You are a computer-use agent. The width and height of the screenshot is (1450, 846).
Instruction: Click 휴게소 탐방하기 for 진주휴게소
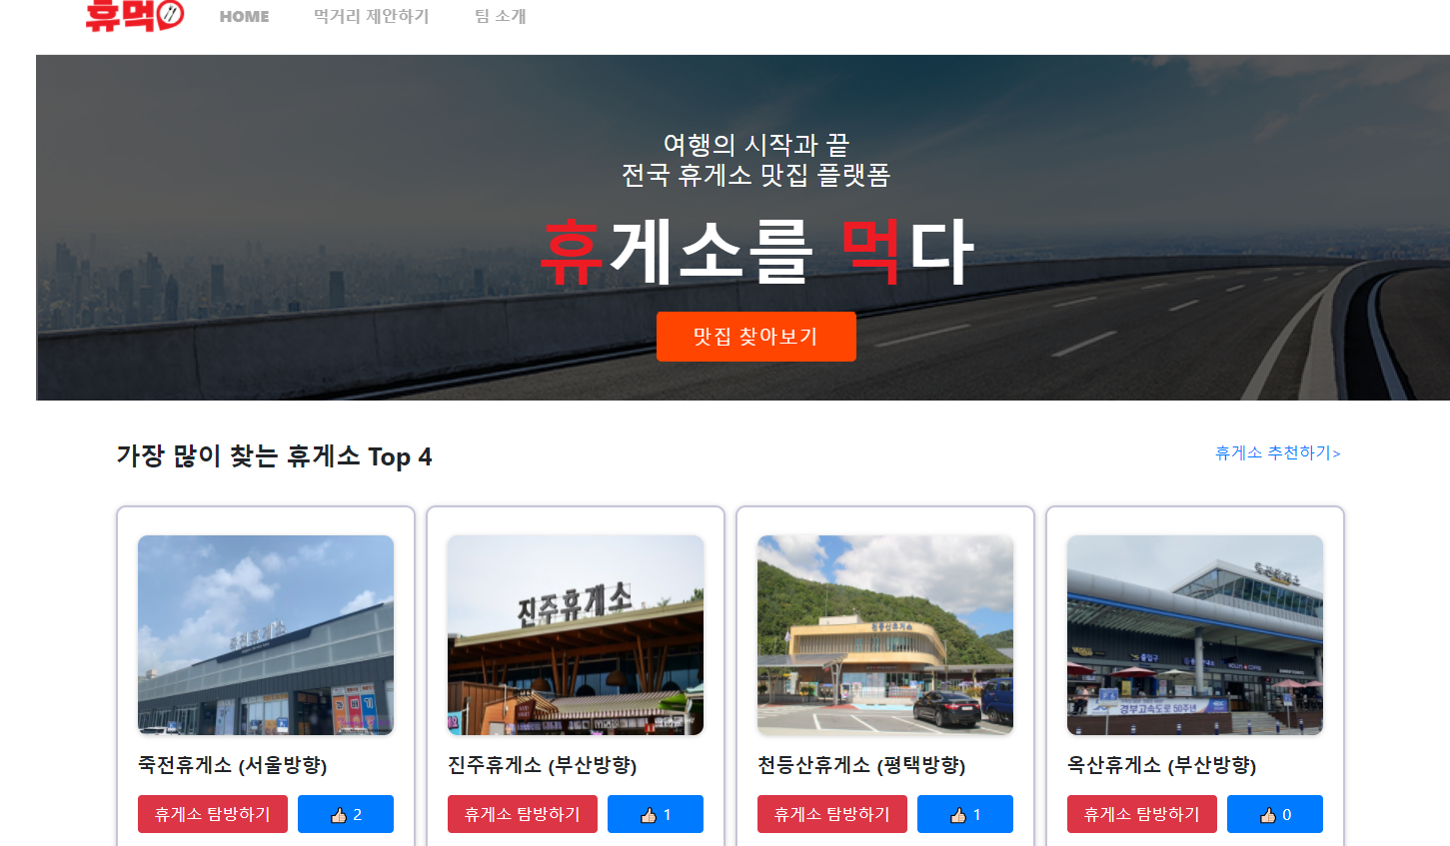(523, 814)
